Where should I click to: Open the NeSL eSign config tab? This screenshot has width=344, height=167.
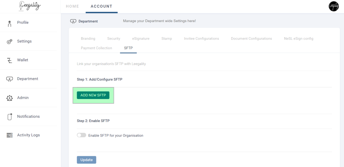pyautogui.click(x=298, y=38)
